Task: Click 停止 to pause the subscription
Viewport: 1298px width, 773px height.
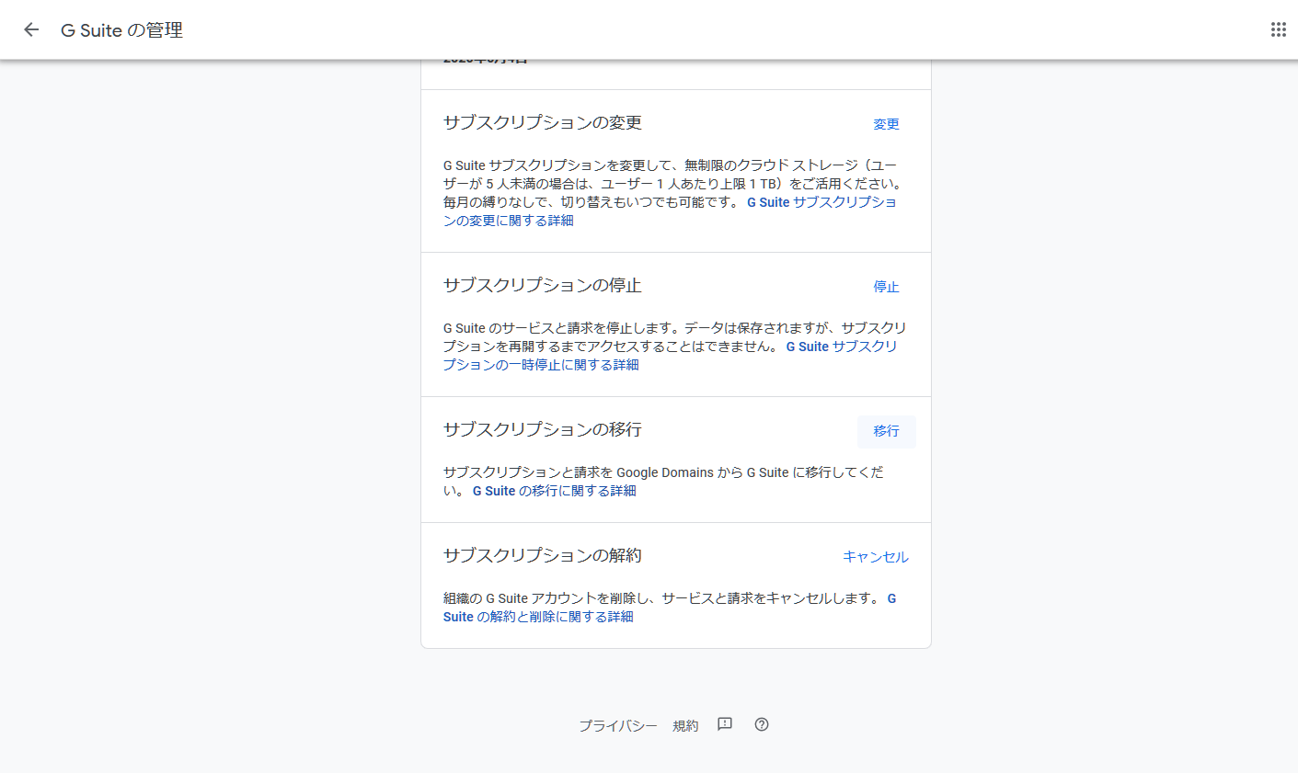Action: 886,287
